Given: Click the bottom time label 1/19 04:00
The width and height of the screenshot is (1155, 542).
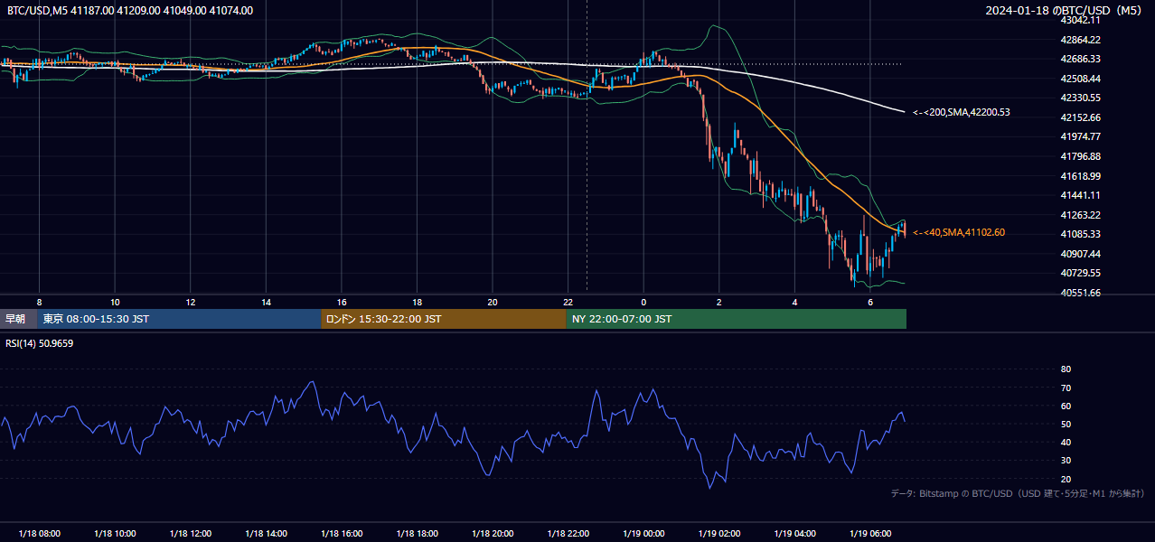Looking at the screenshot, I should [794, 533].
